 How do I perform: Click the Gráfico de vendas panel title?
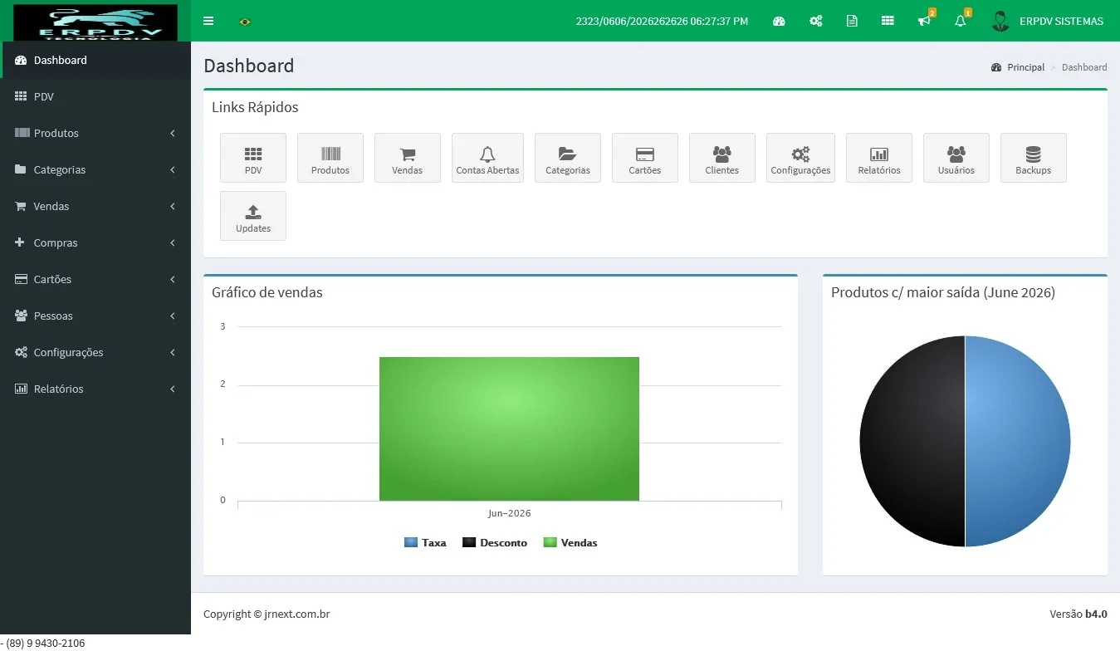[x=267, y=292]
